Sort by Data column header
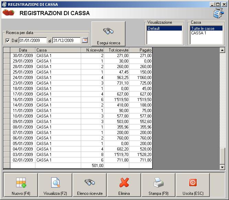The width and height of the screenshot is (229, 200). 23,50
